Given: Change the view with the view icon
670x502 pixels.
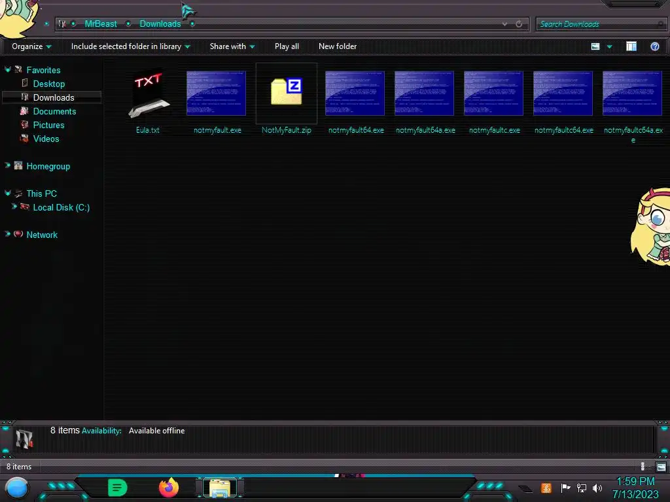Looking at the screenshot, I should point(595,46).
